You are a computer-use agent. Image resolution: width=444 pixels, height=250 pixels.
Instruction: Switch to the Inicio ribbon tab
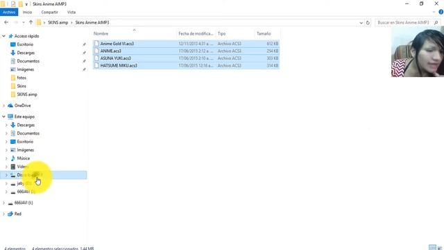coord(27,12)
